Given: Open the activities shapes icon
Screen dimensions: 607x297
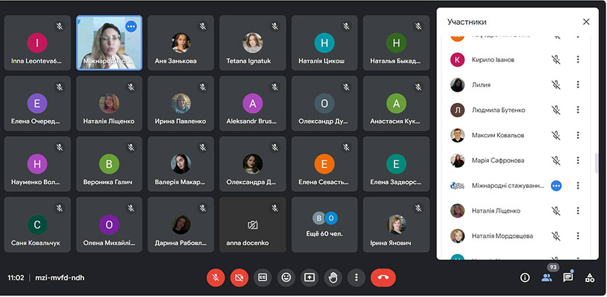Looking at the screenshot, I should 589,277.
